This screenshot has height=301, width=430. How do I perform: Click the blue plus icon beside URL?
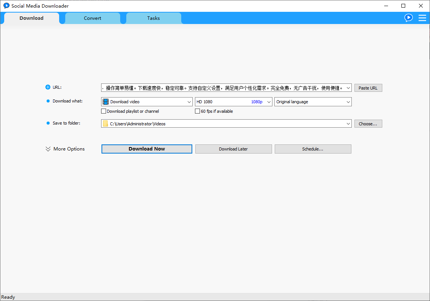tap(47, 87)
